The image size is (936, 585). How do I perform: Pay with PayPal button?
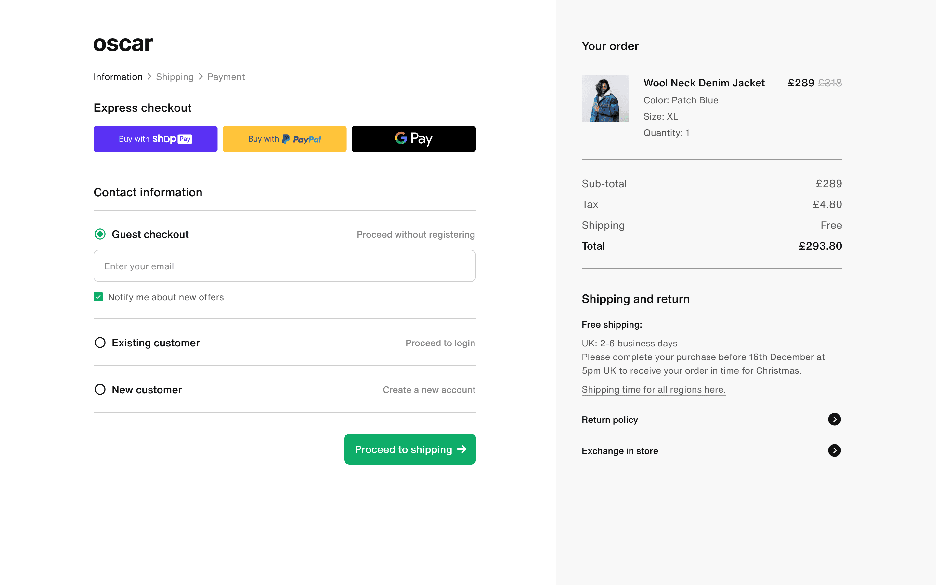[284, 139]
